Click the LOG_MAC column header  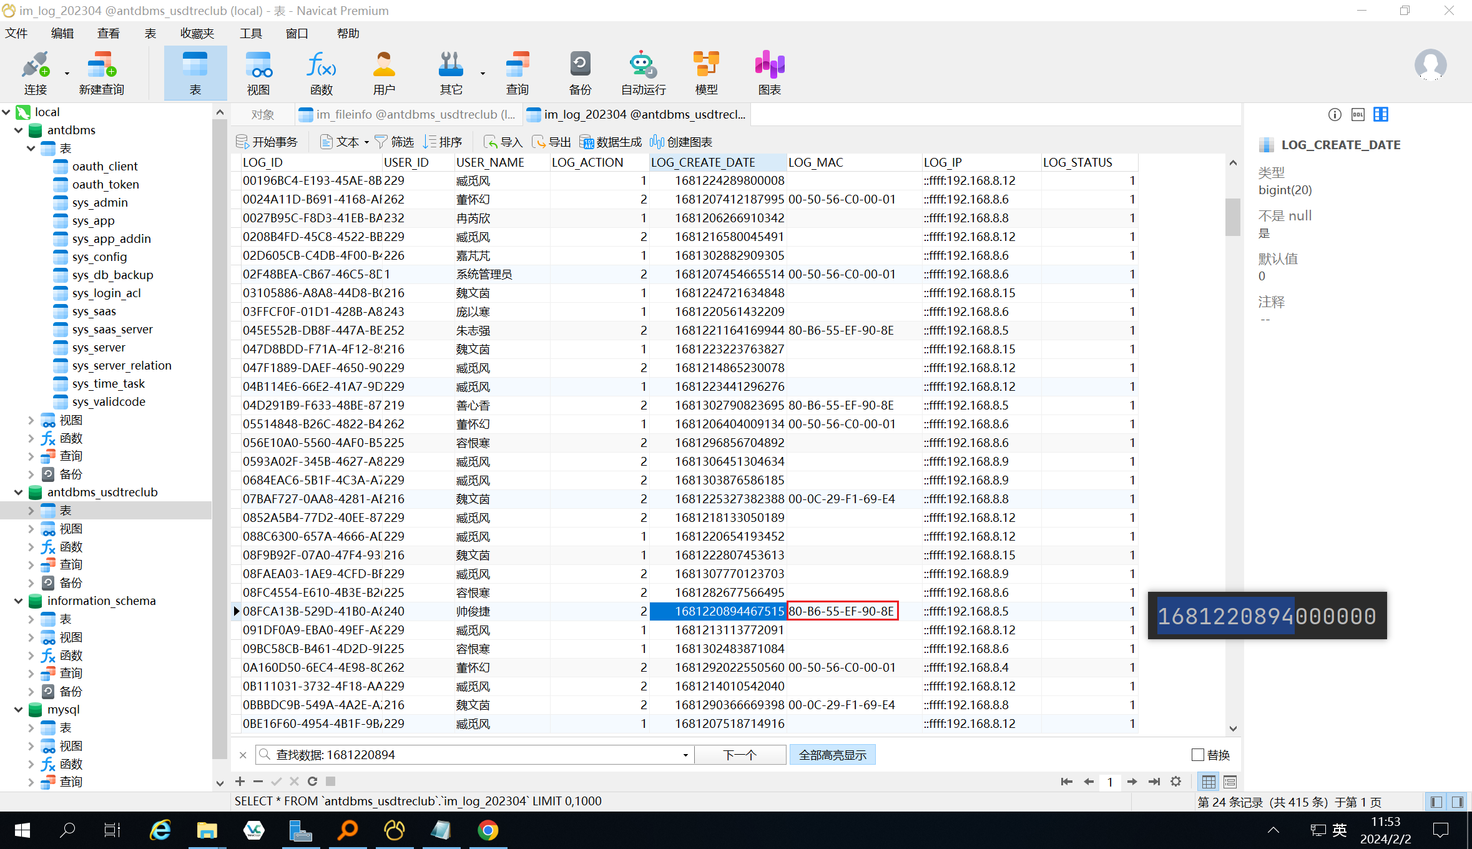(854, 162)
